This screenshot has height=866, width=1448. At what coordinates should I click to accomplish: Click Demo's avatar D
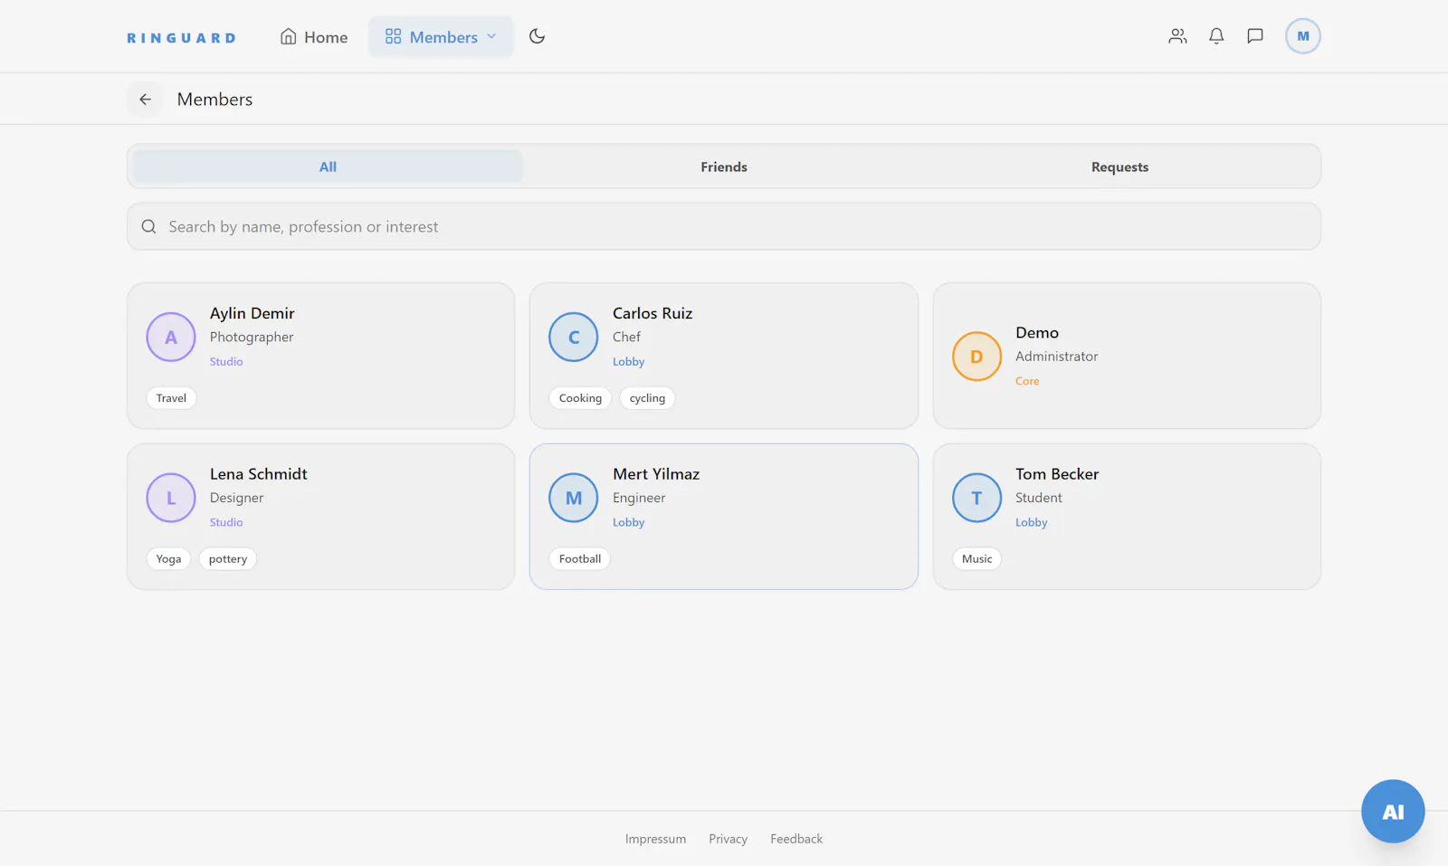click(x=976, y=357)
